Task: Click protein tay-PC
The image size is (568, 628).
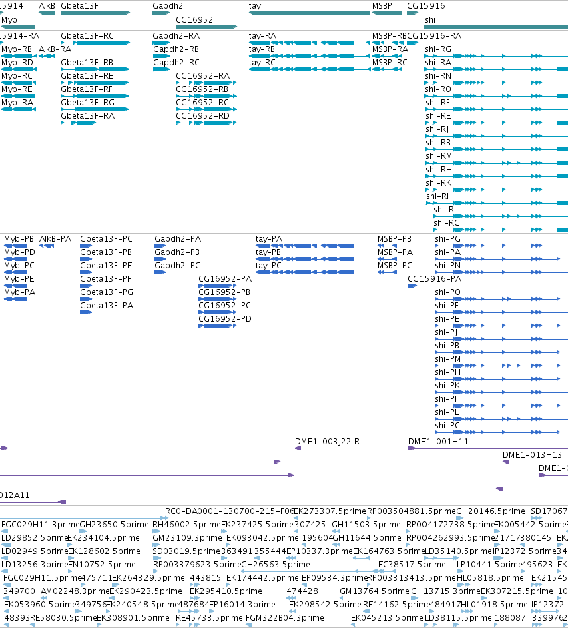Action: (305, 272)
